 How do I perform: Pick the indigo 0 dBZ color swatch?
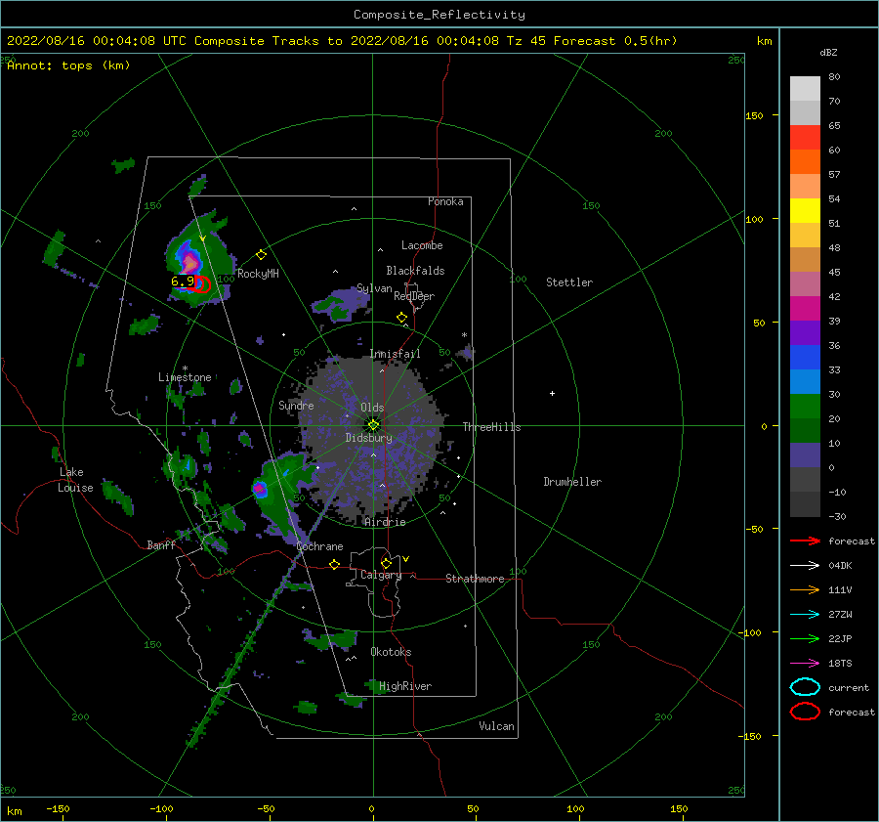pos(805,455)
